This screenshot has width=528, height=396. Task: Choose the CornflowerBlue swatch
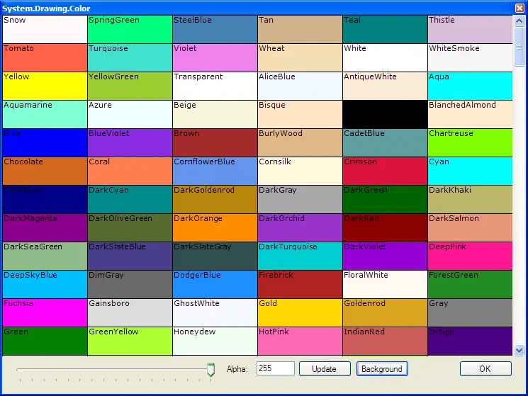[215, 171]
